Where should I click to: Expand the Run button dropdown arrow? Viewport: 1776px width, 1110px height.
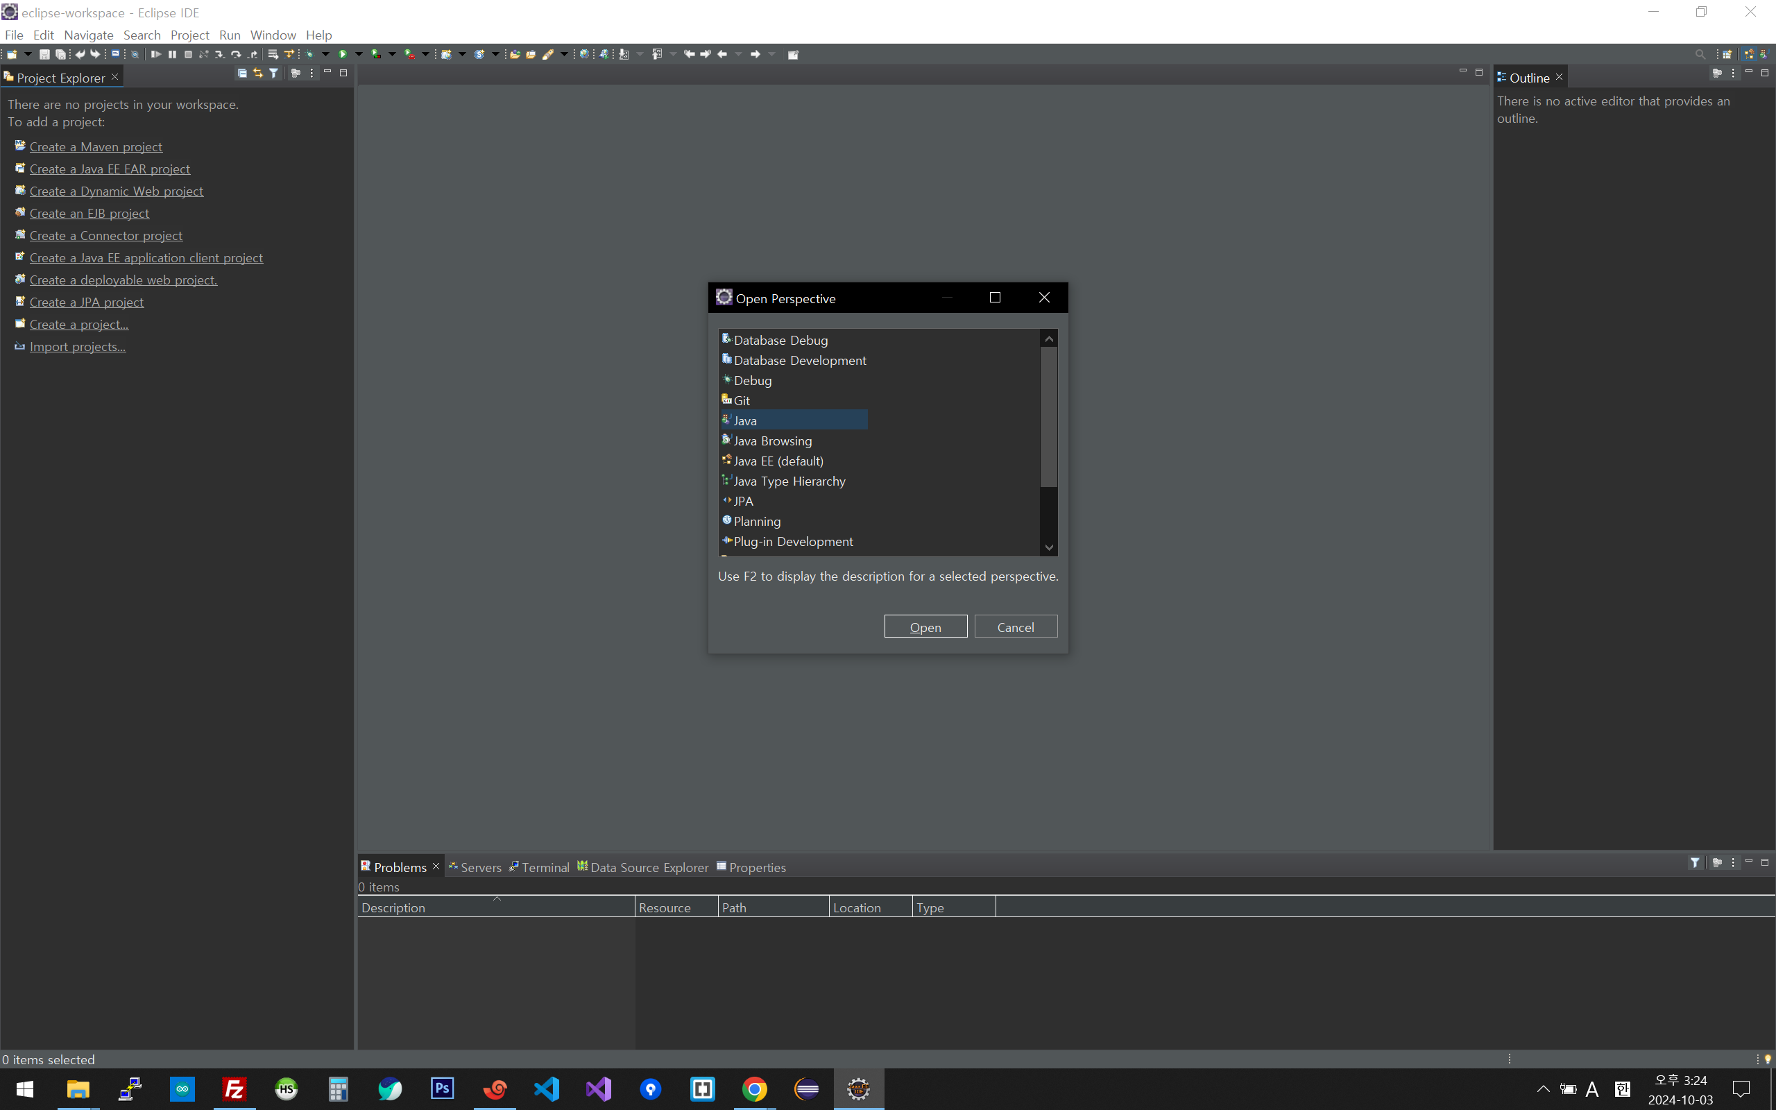pyautogui.click(x=359, y=54)
